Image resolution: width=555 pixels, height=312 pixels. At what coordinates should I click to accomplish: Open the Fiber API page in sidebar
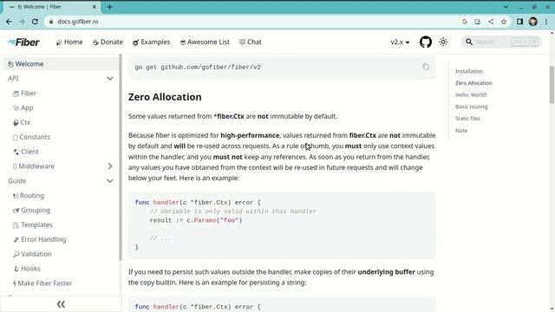coord(25,94)
